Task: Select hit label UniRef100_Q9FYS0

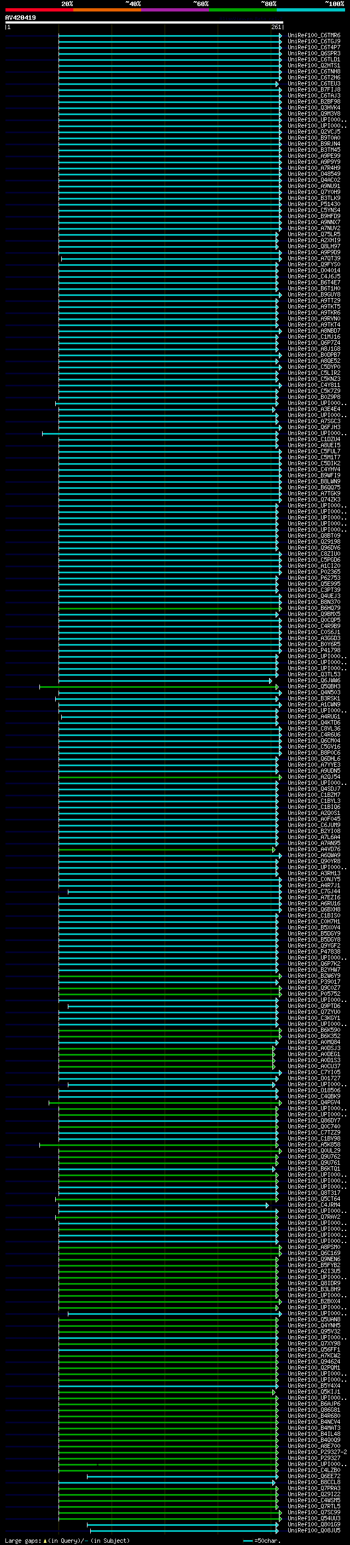Action: [x=314, y=265]
